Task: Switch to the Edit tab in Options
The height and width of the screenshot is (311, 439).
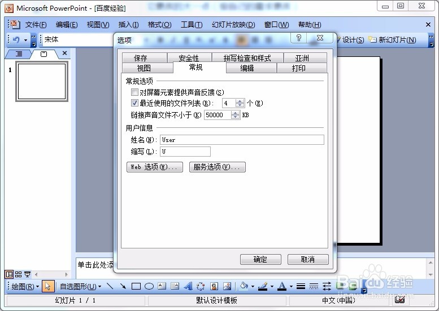Action: 251,68
